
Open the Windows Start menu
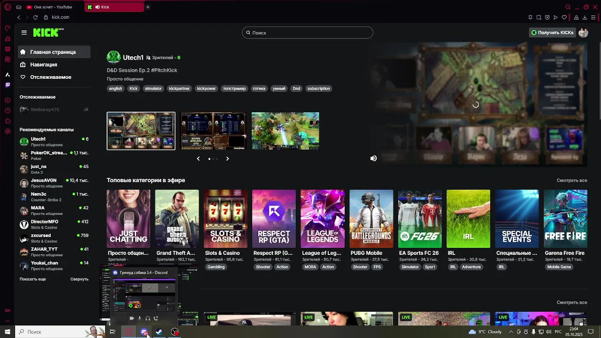pyautogui.click(x=8, y=332)
